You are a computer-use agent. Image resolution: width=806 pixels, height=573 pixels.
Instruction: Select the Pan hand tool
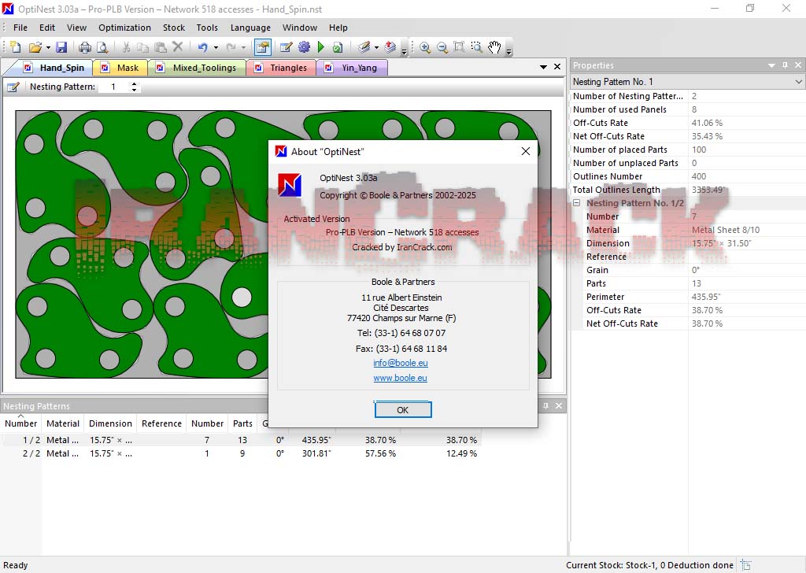pyautogui.click(x=494, y=48)
